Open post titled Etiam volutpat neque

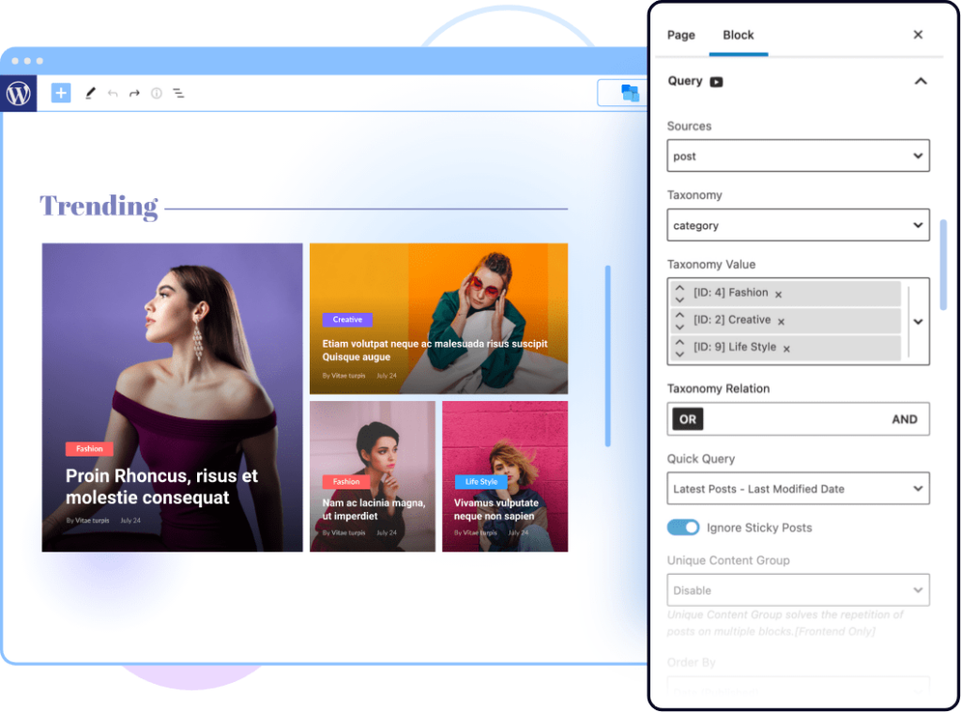[x=435, y=350]
